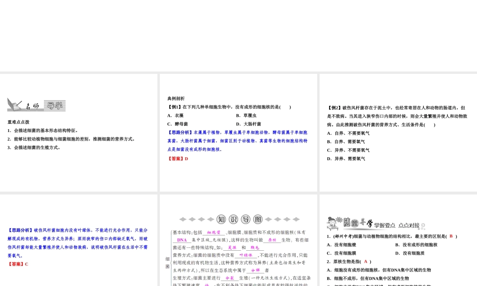Click the red 【答案】D text

click(177, 159)
